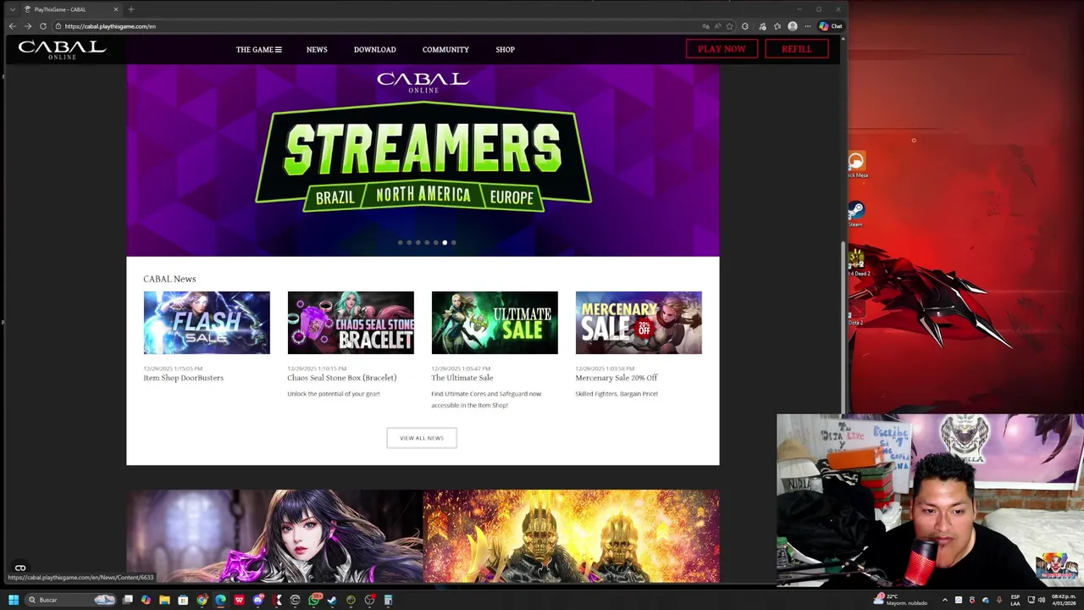Open the tab actions dropdown in Edge

tap(12, 9)
